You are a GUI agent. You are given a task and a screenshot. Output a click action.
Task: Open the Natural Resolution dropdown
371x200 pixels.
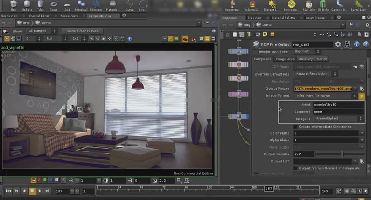click(x=315, y=74)
